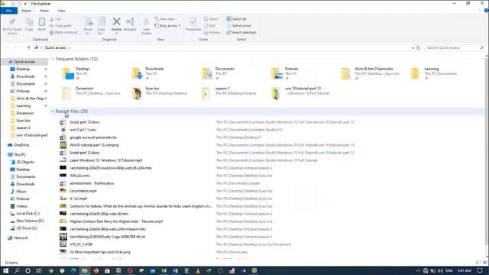Click Select all in ribbon
Viewport: 489px width, 275px height.
pyautogui.click(x=236, y=19)
